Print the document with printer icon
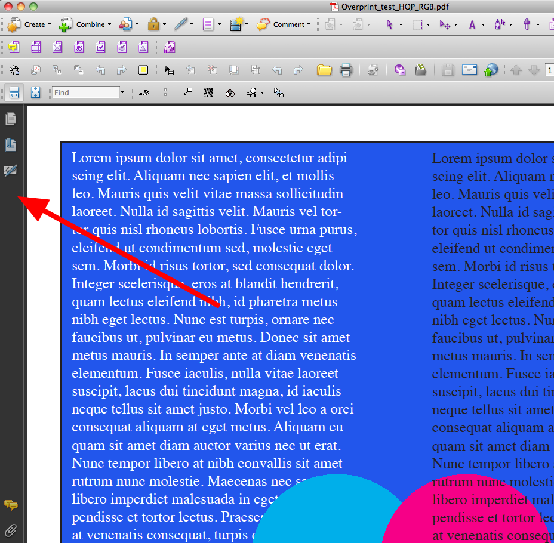 click(x=346, y=70)
